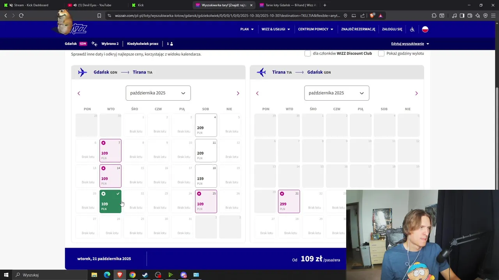Enable WIZZ Discount Club members checkbox

308,53
